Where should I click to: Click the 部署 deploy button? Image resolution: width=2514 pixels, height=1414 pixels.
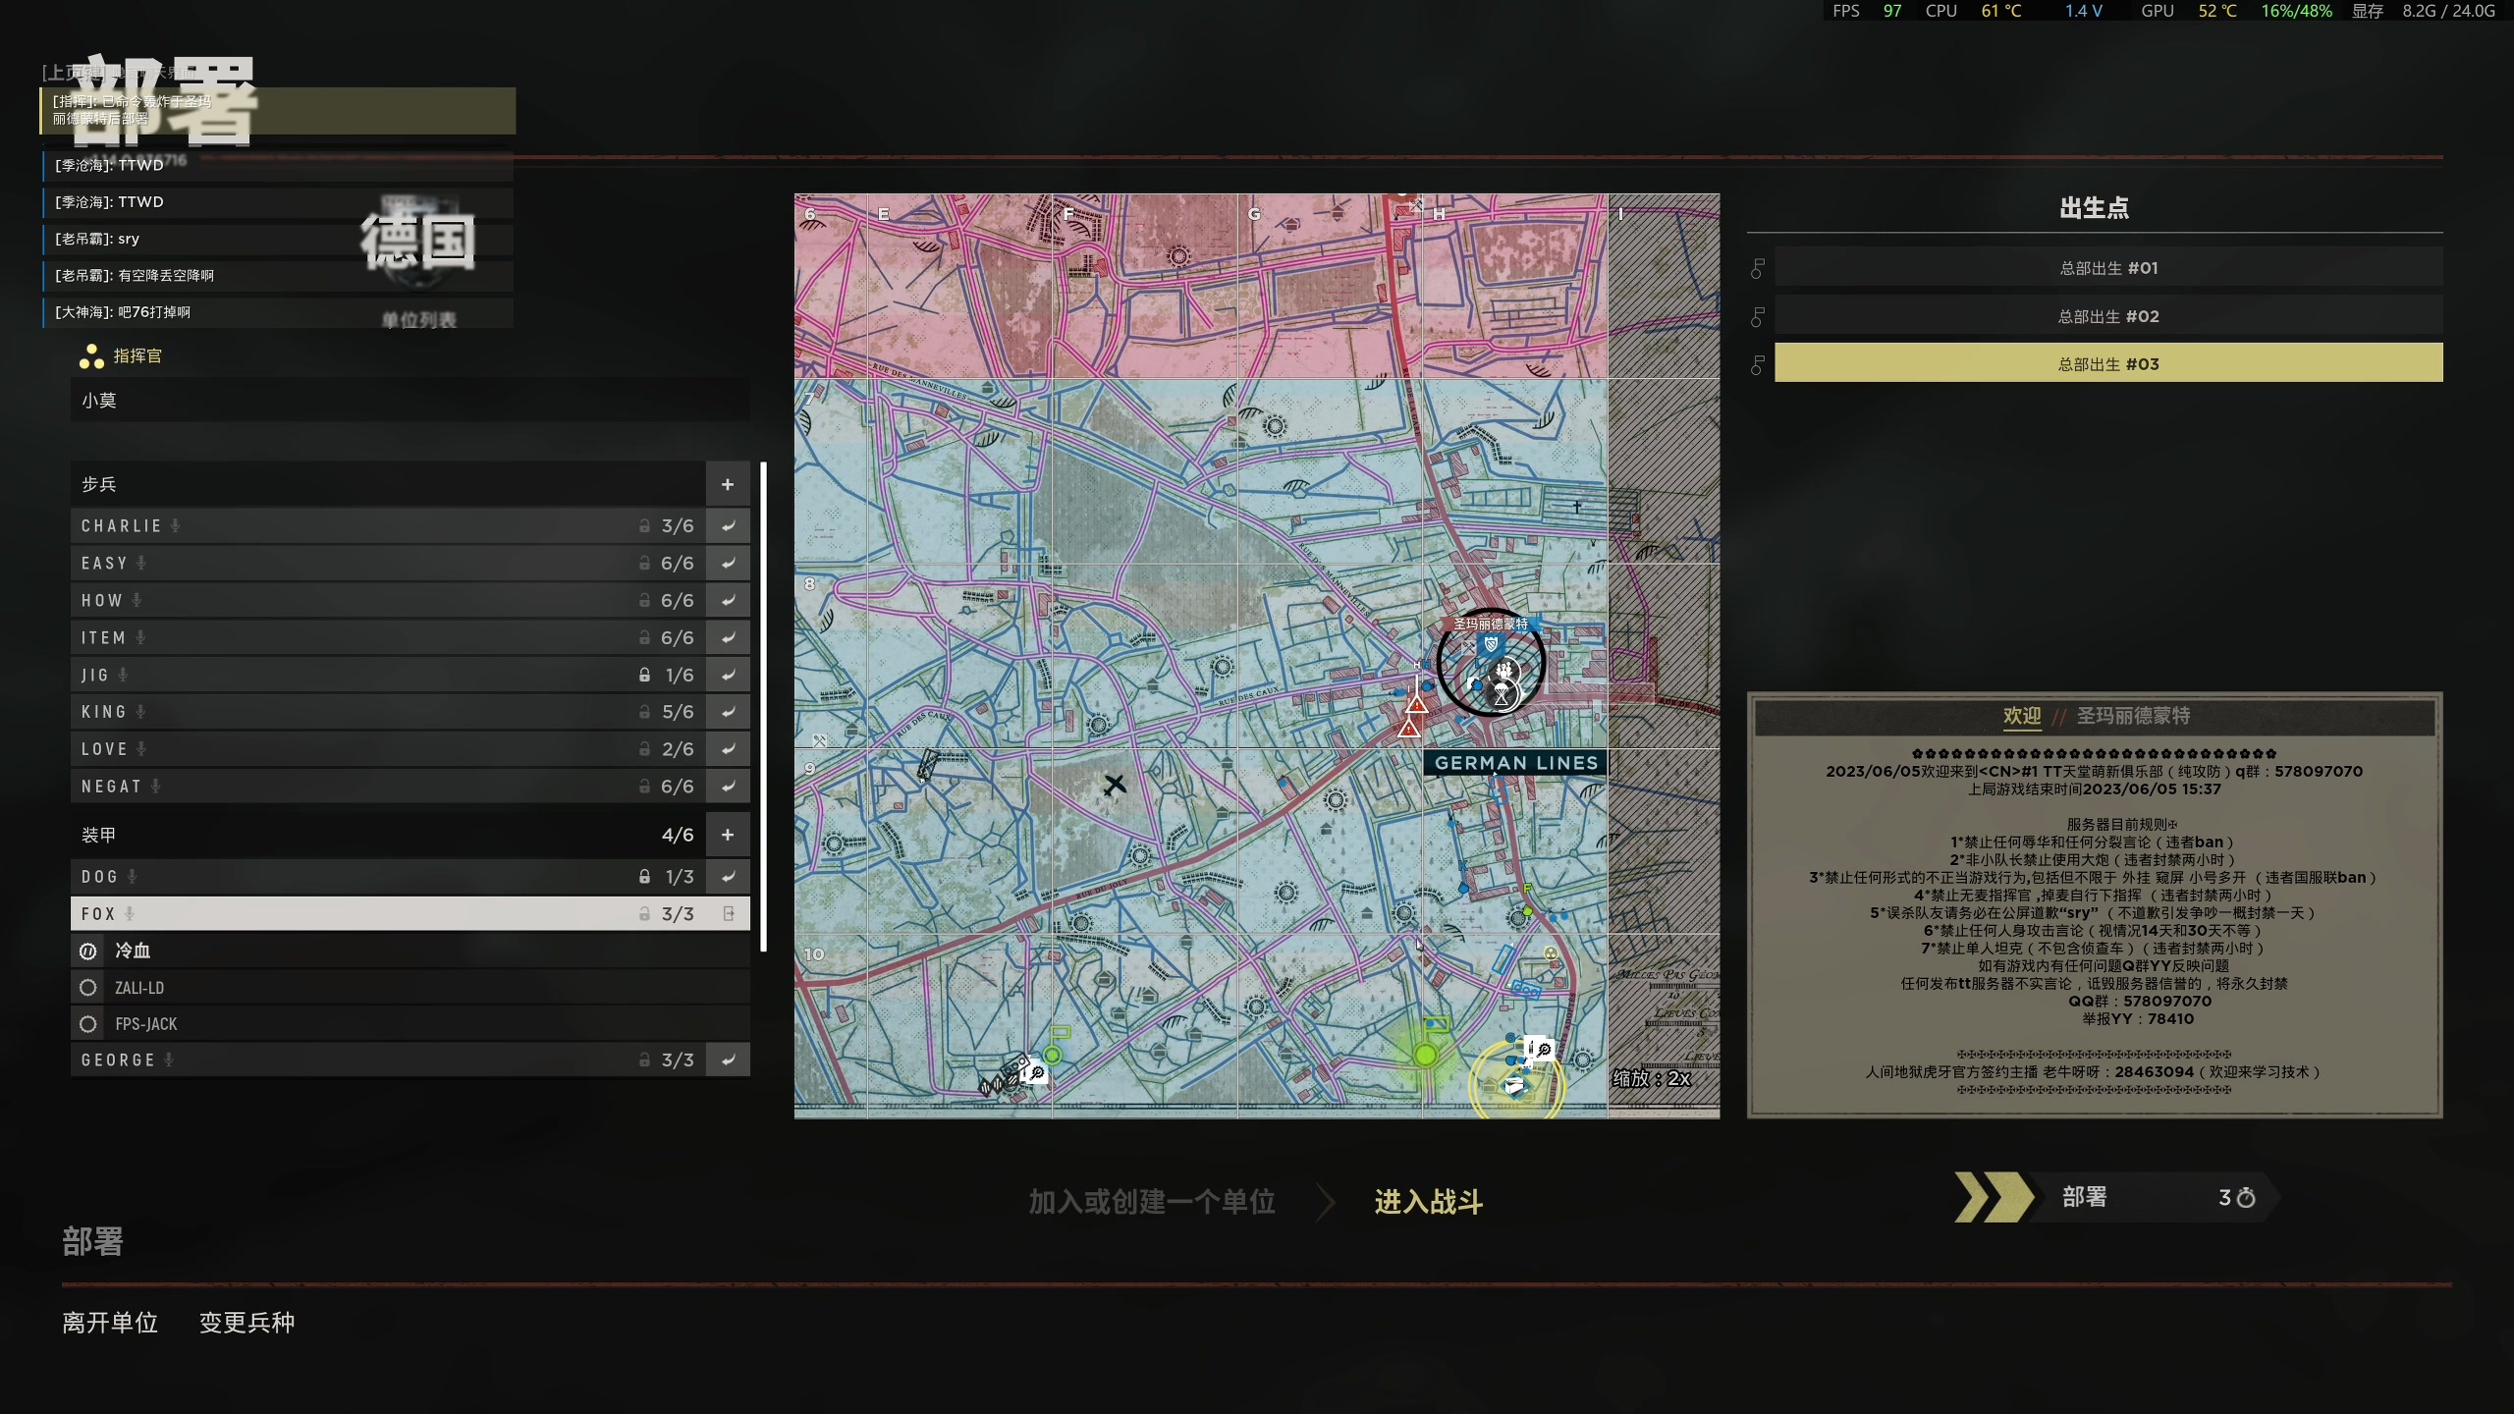2111,1197
